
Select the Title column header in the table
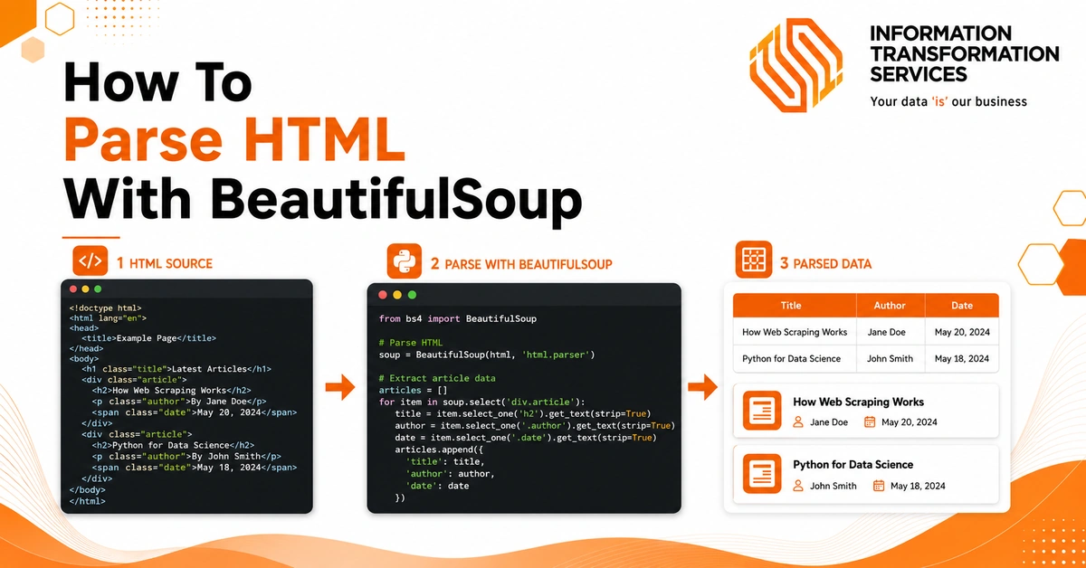point(795,306)
